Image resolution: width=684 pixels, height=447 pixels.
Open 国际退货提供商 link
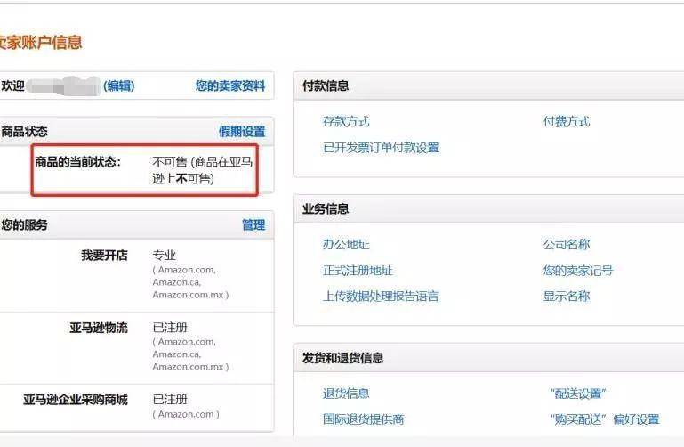364,419
